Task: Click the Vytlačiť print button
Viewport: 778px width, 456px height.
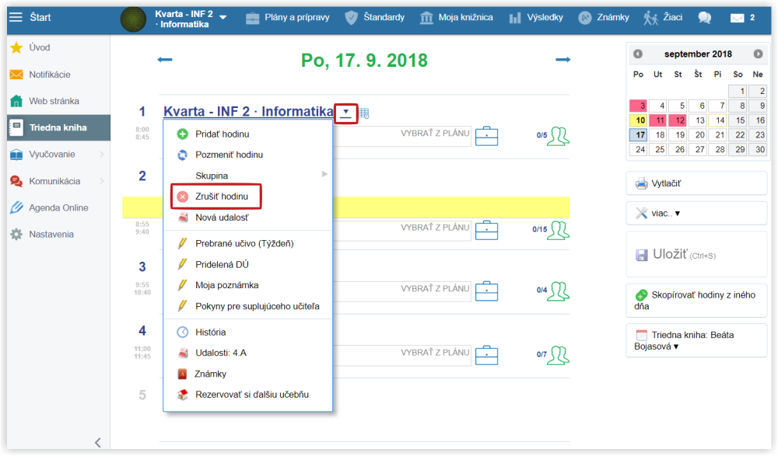Action: click(x=696, y=183)
